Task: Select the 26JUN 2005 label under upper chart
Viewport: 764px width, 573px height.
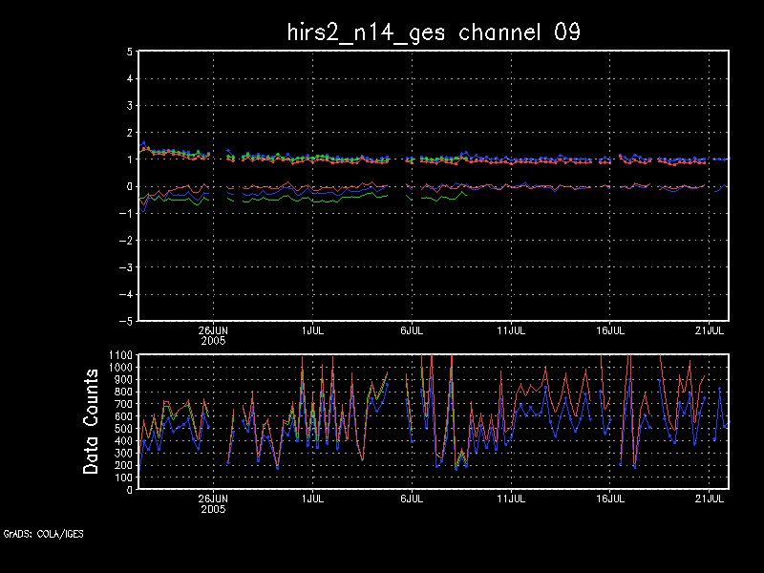Action: pyautogui.click(x=213, y=334)
